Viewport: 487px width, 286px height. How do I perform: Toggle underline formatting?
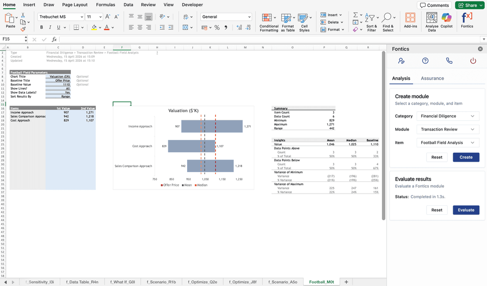point(58,27)
